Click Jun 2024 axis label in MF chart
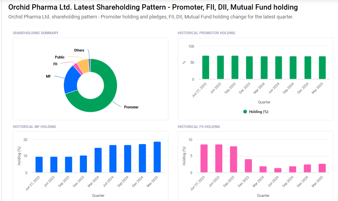338x201 pixels. [108, 181]
